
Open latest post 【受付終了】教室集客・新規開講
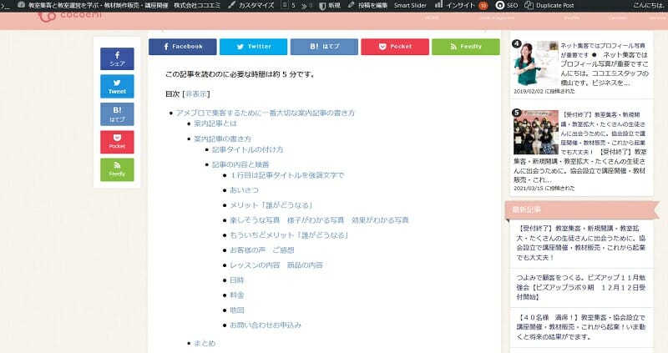580,243
